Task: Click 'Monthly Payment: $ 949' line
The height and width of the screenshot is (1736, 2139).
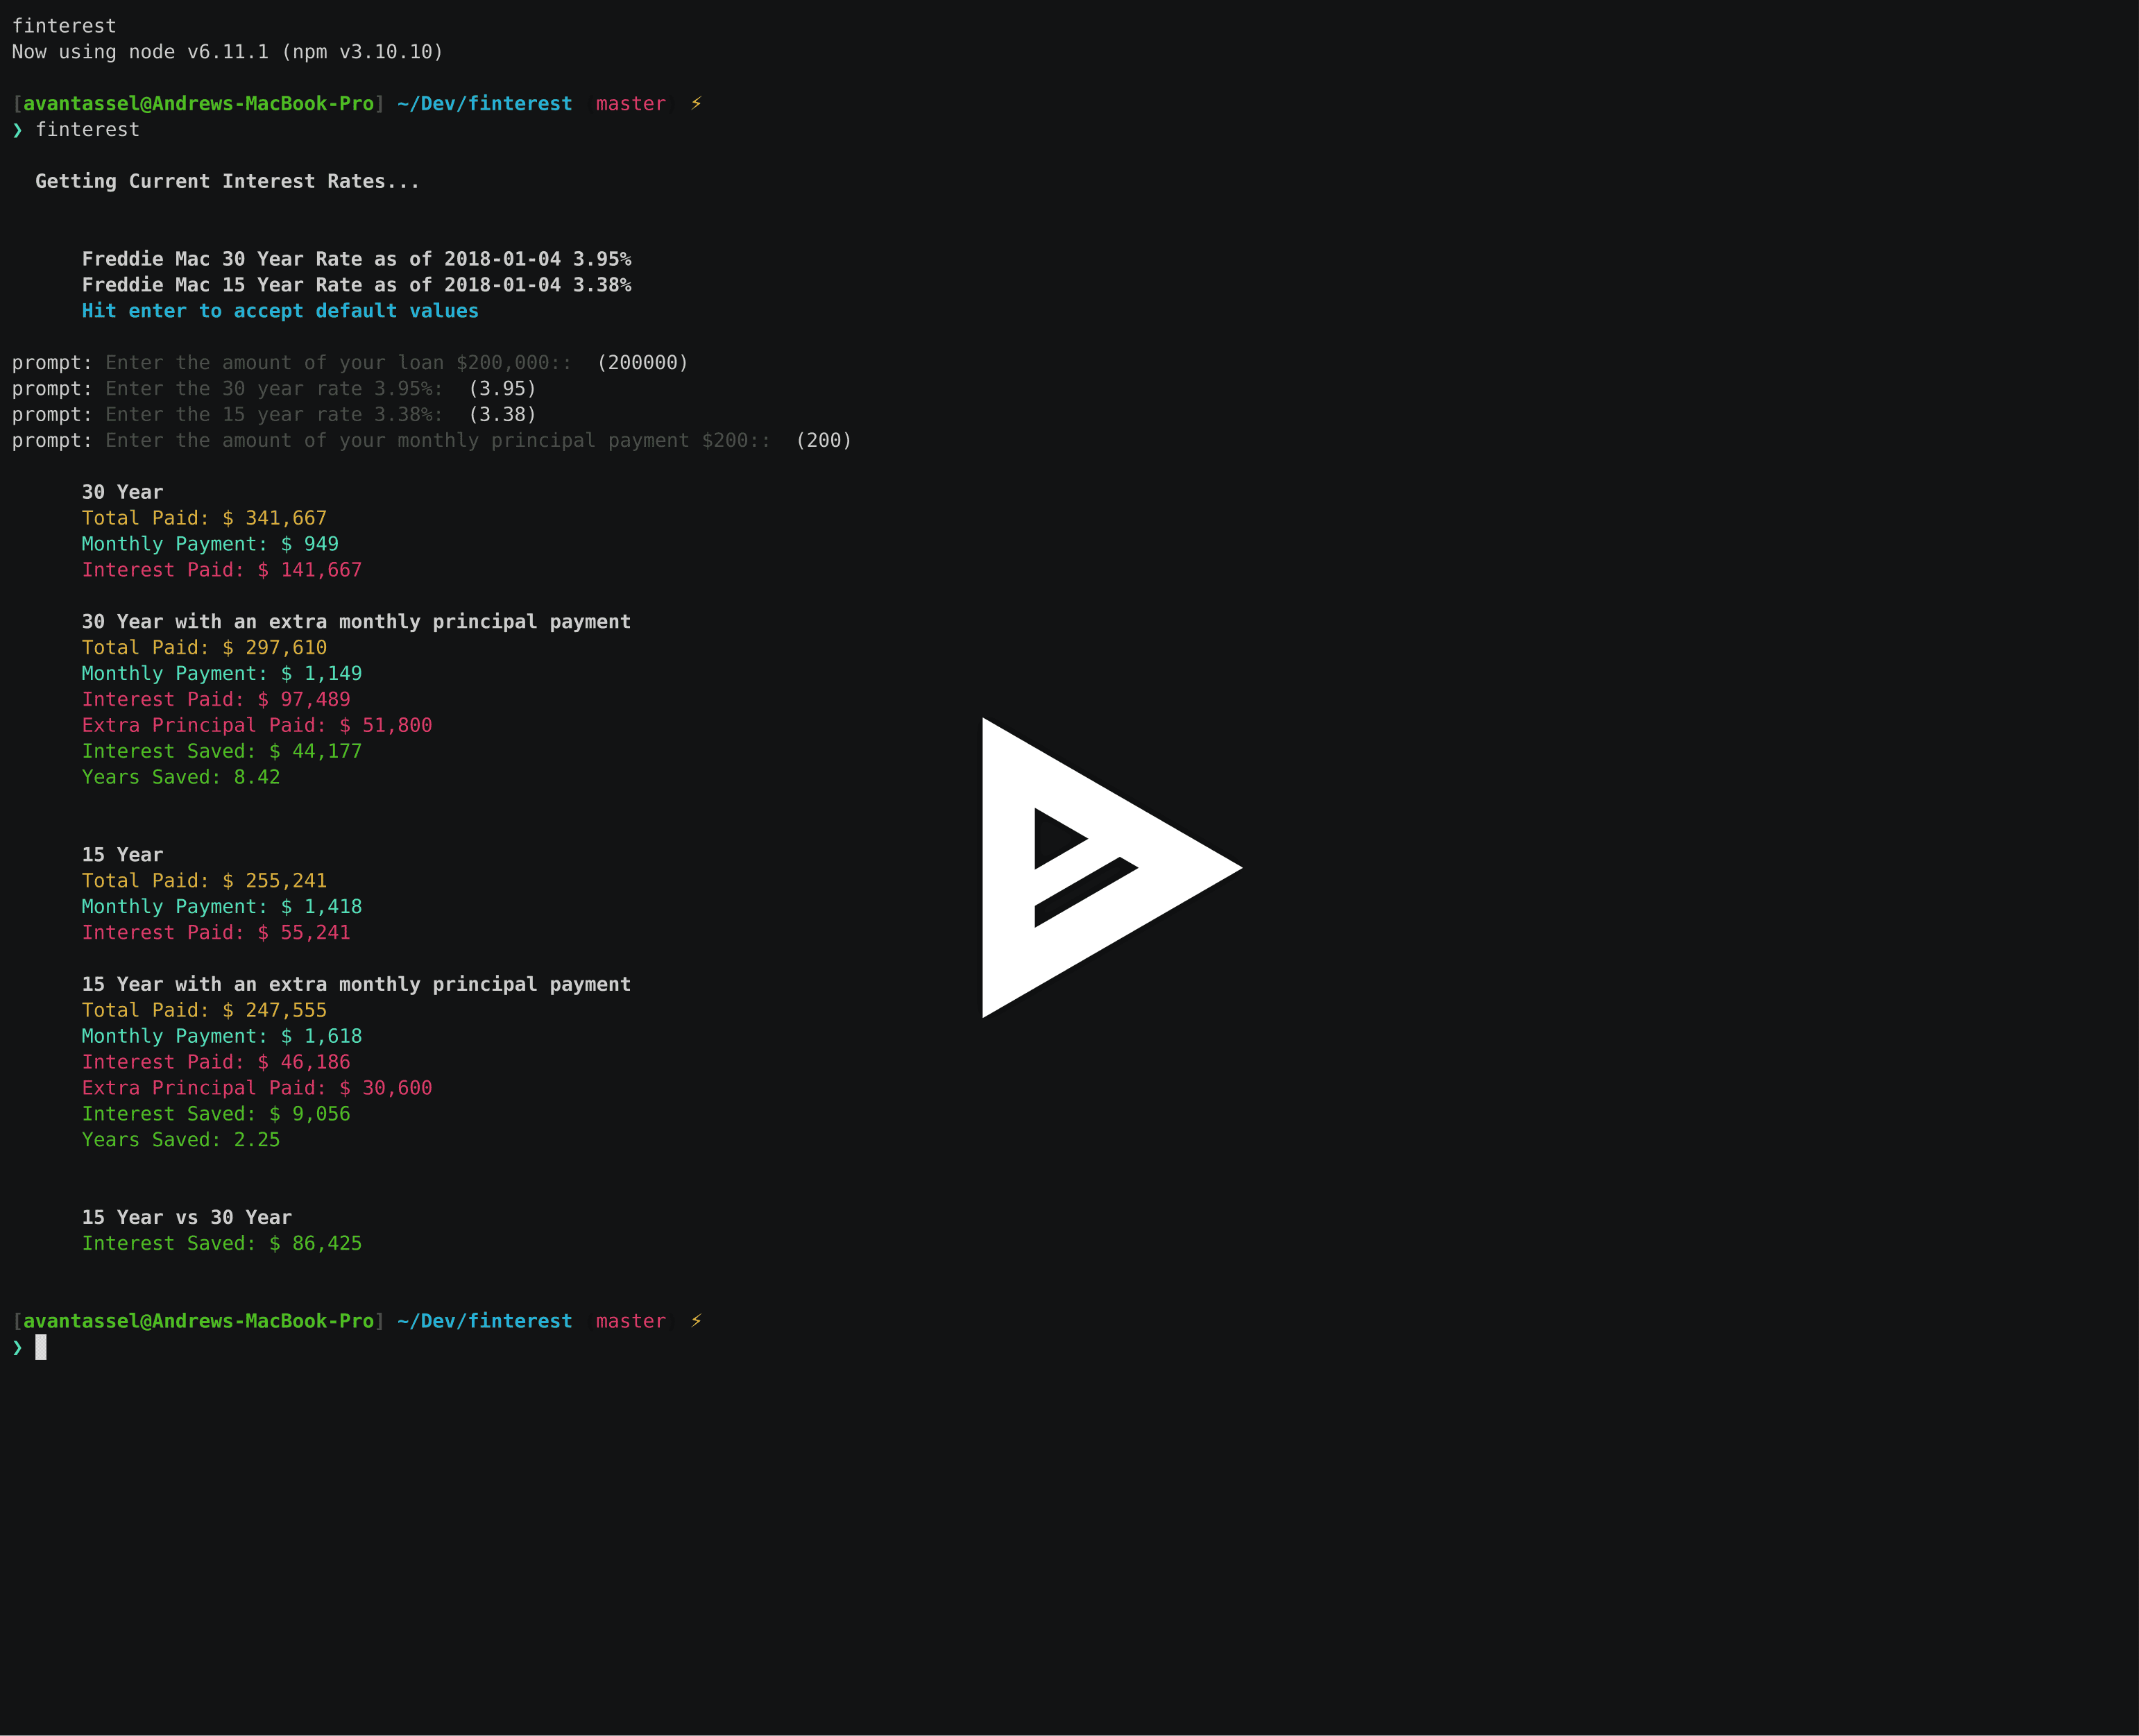Action: tap(210, 544)
